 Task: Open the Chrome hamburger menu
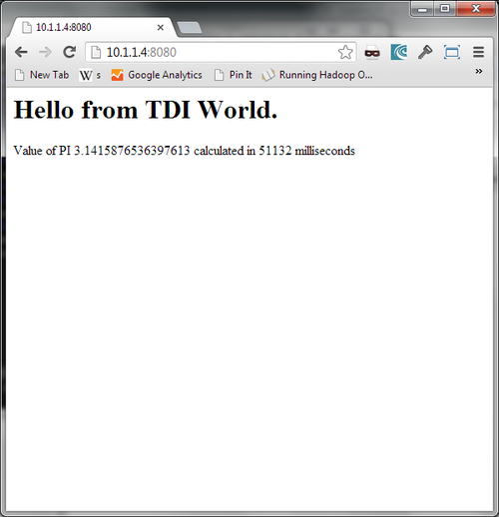tap(478, 52)
